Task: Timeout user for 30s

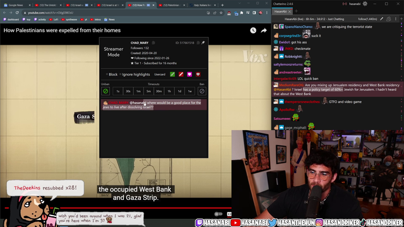Action: point(128,91)
